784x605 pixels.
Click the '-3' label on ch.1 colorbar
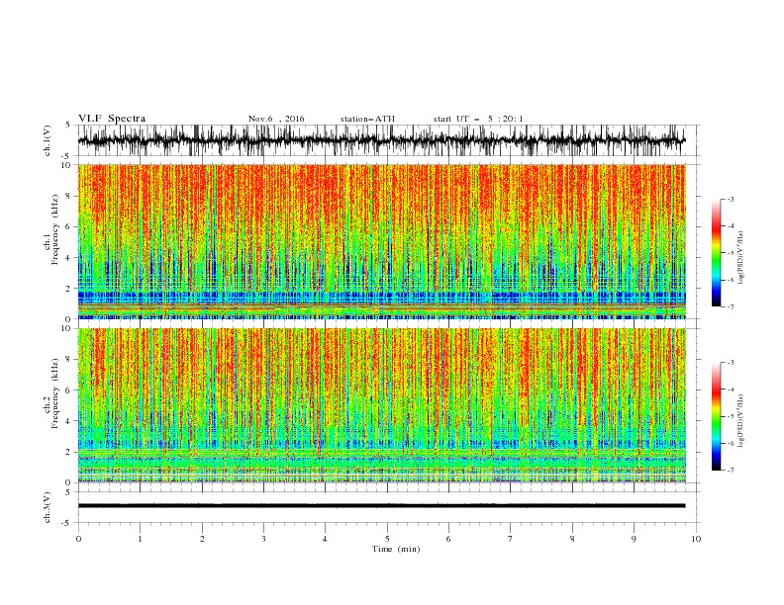[x=730, y=199]
